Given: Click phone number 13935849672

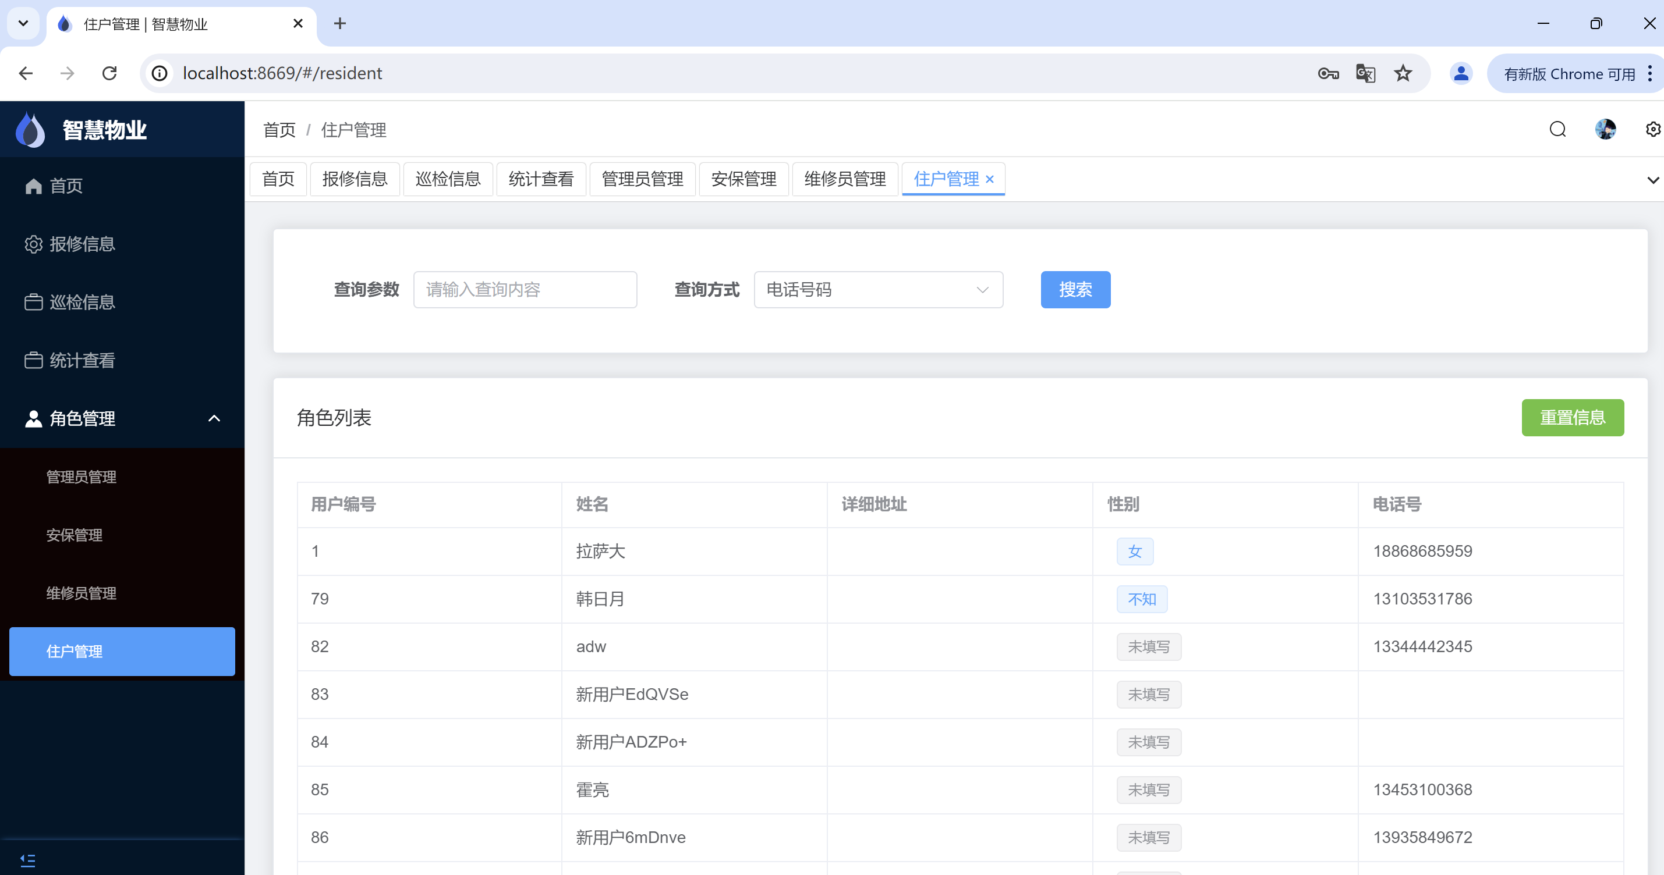Looking at the screenshot, I should 1422,838.
